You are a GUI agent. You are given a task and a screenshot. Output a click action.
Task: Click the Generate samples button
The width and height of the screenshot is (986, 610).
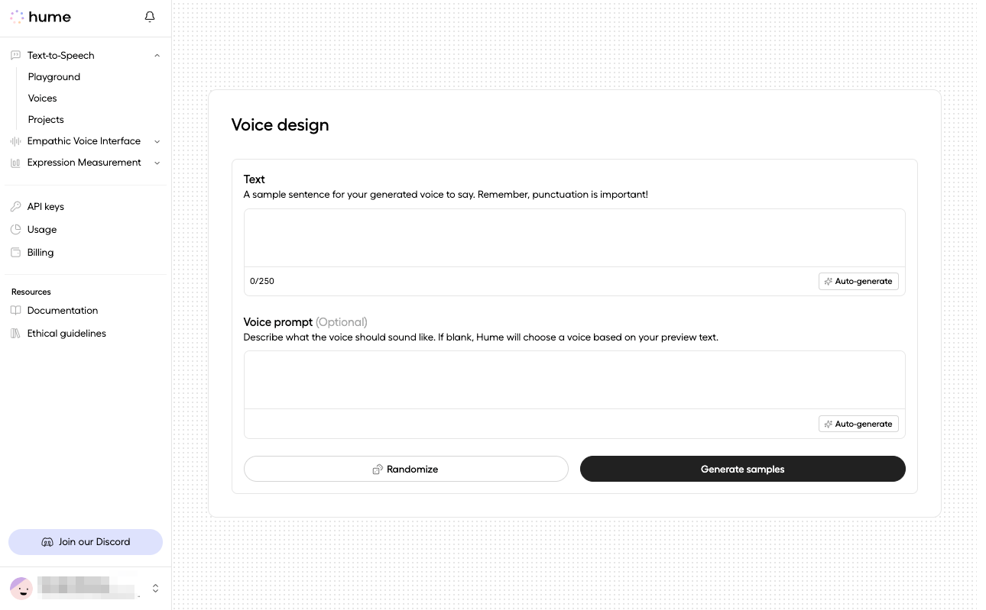pos(743,469)
